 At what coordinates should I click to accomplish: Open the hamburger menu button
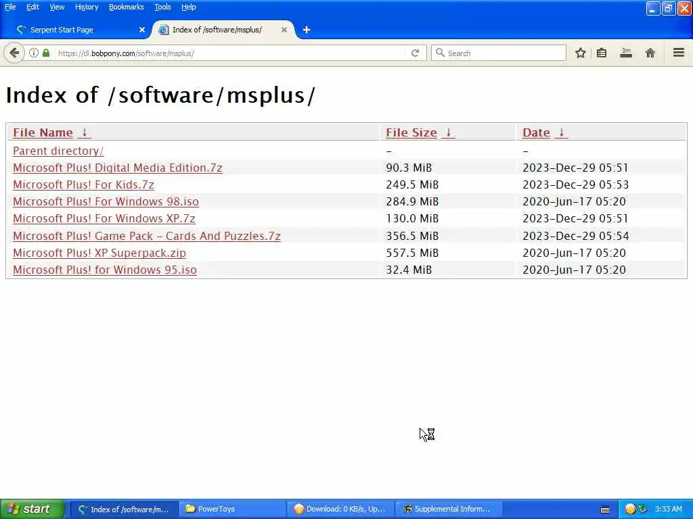pos(679,53)
